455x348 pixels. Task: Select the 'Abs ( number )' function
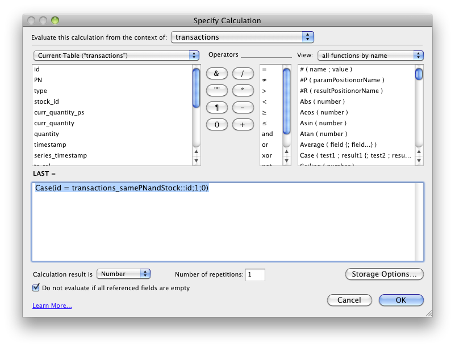(356, 101)
